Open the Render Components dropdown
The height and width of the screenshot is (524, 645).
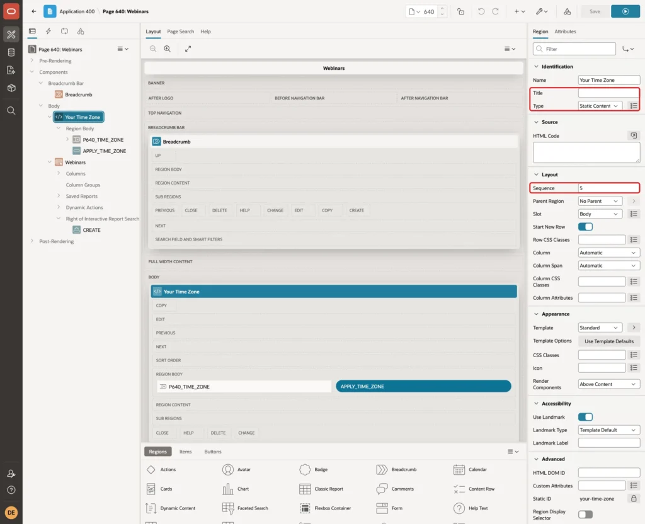[x=609, y=384]
